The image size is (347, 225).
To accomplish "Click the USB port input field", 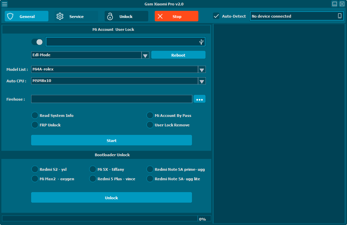I will 126,42.
